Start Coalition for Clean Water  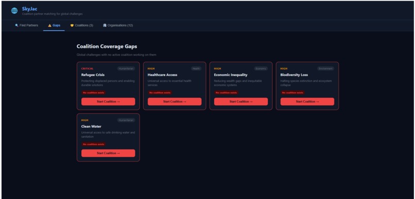tap(108, 153)
